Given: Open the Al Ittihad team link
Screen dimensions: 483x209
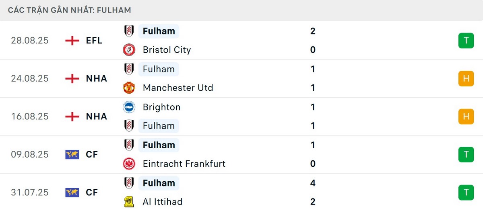Looking at the screenshot, I should pyautogui.click(x=163, y=201).
